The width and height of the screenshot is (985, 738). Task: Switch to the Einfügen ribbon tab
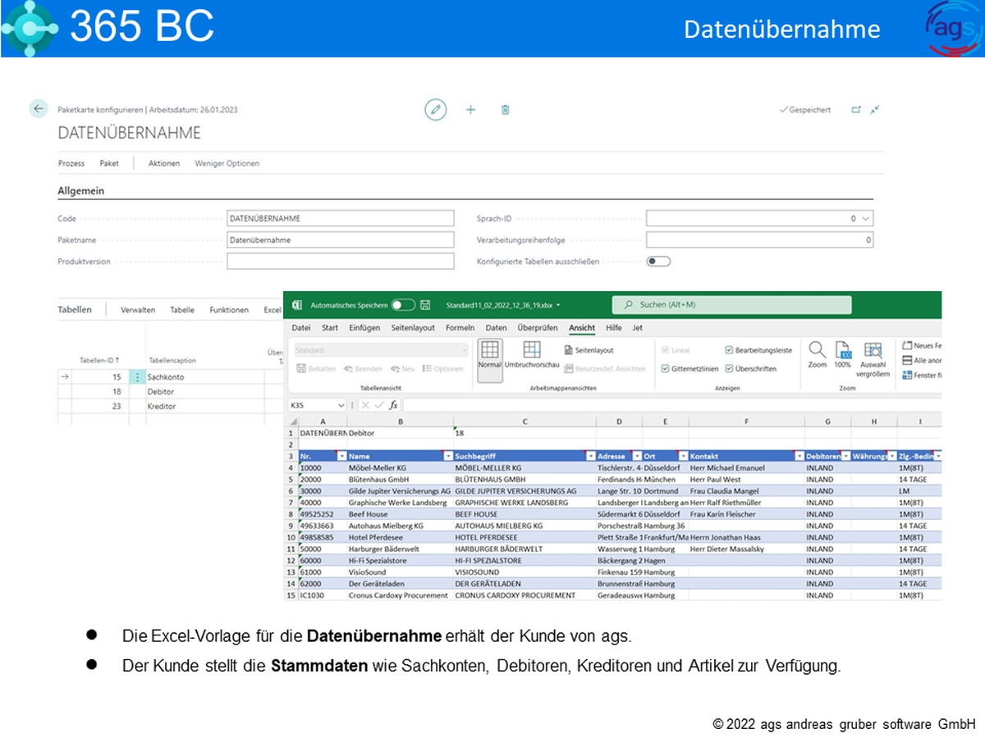(x=364, y=328)
